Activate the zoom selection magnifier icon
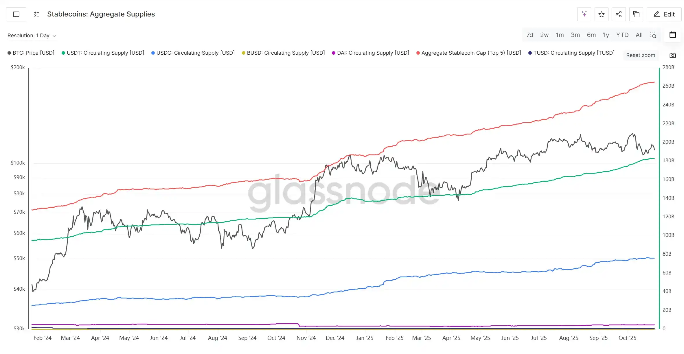This screenshot has height=354, width=684. pos(653,35)
